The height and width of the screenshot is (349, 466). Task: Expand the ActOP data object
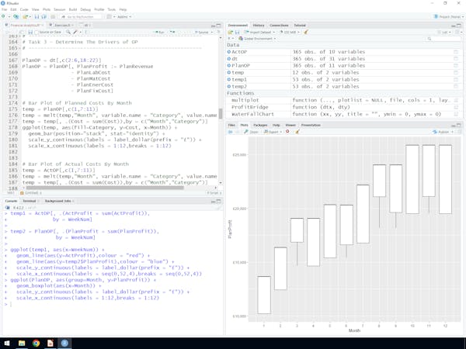tap(229, 52)
